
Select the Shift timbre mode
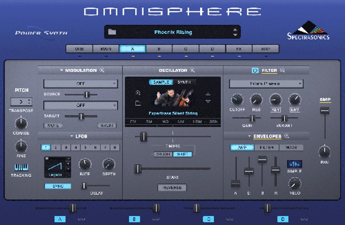(182, 154)
